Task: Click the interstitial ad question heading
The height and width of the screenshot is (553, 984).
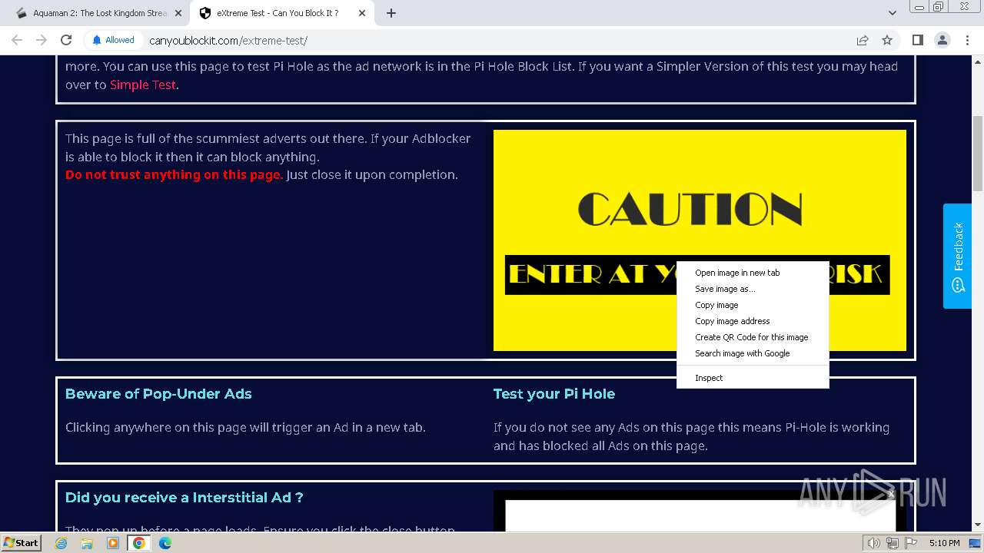Action: [184, 498]
